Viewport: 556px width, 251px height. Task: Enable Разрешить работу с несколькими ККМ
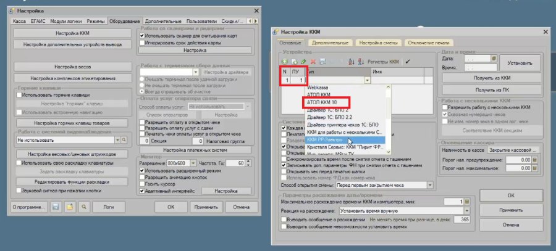tap(445, 107)
